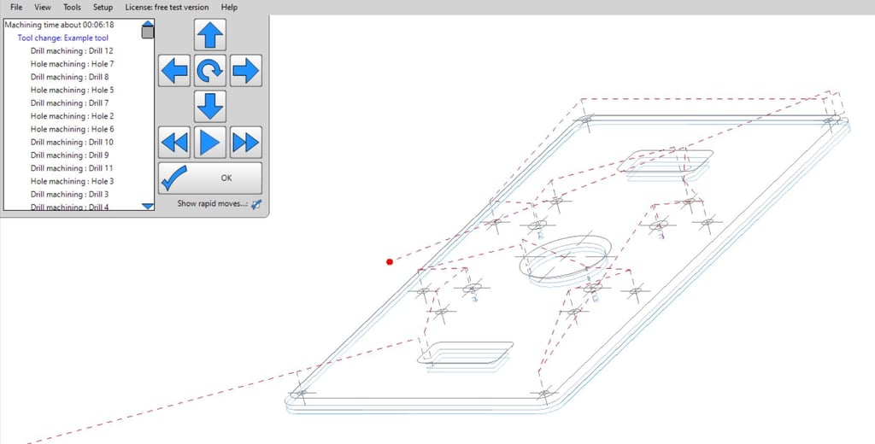Toggle the Show rapid moves icon
This screenshot has width=875, height=444.
tap(256, 204)
